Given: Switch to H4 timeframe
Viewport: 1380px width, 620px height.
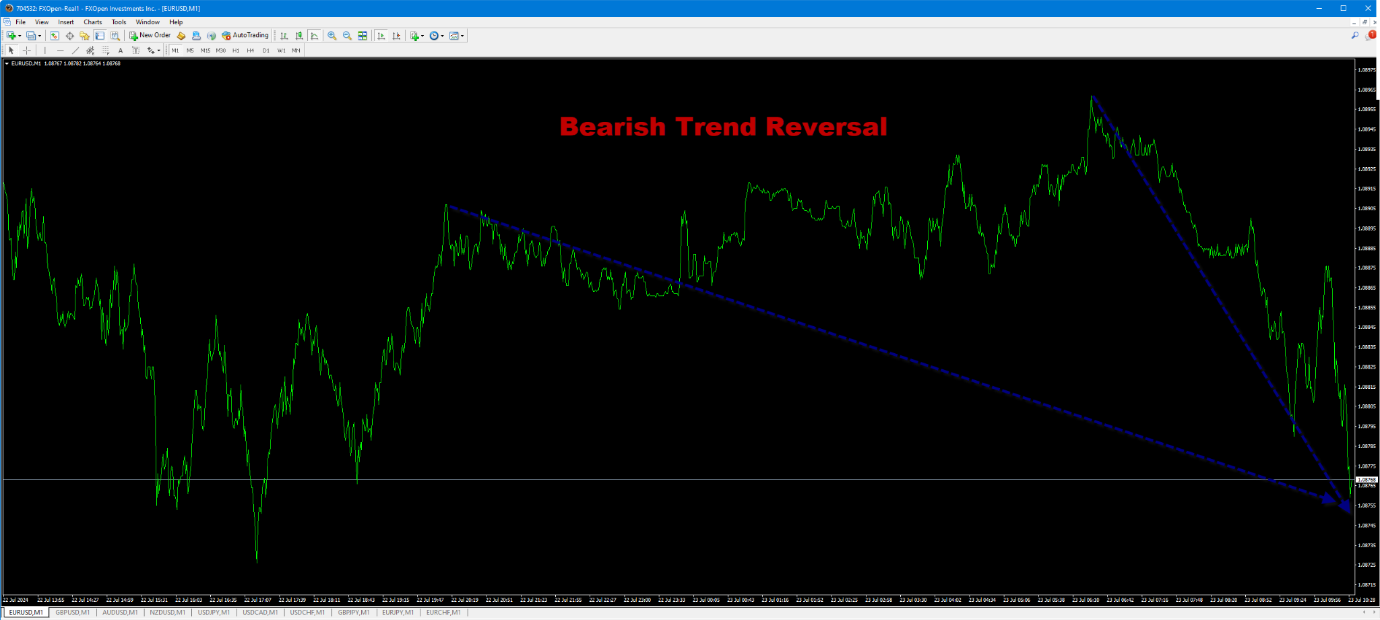Looking at the screenshot, I should click(x=251, y=51).
